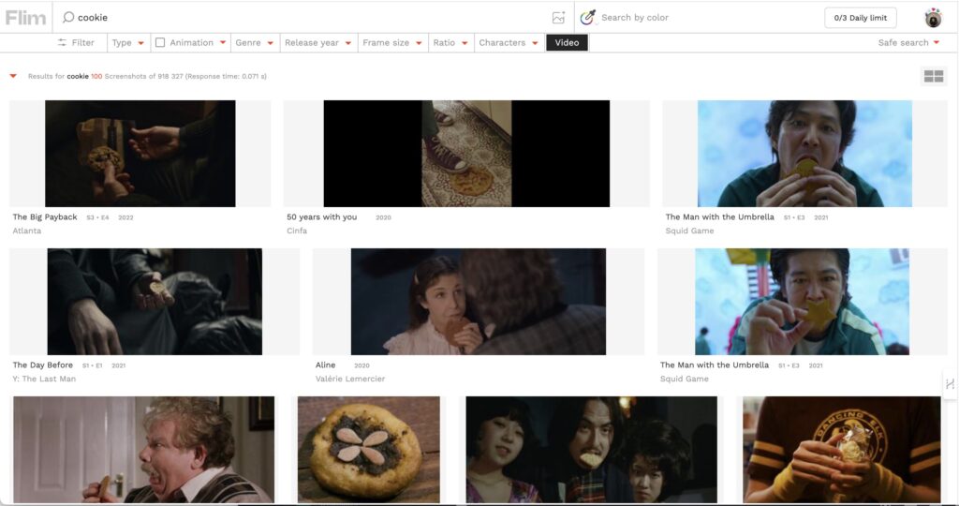Click the Aline title
The image size is (959, 506).
coord(325,365)
